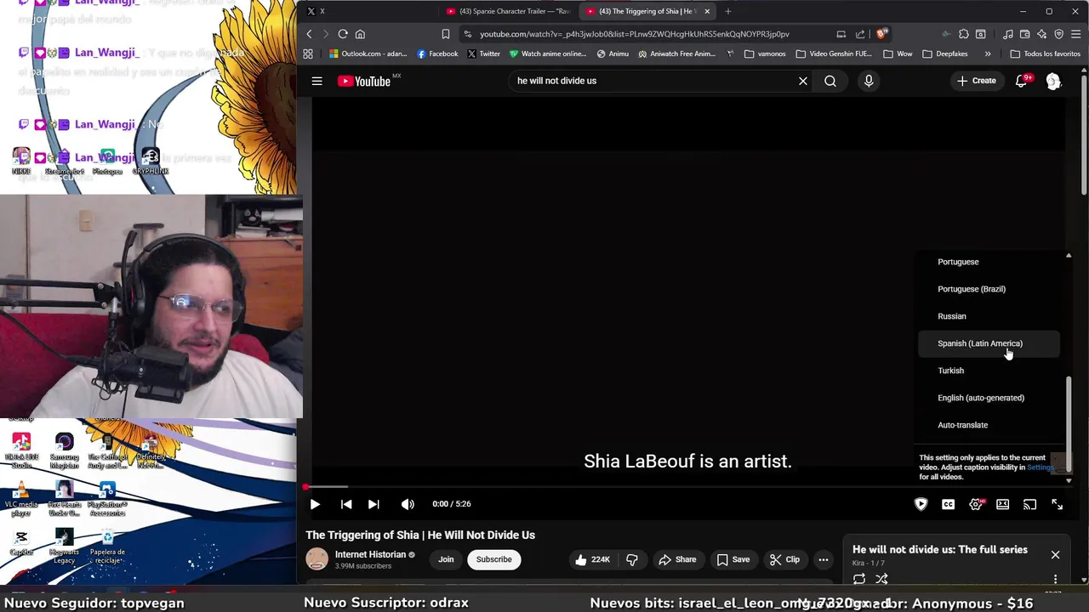Open the Create menu
This screenshot has width=1089, height=612.
(x=976, y=81)
